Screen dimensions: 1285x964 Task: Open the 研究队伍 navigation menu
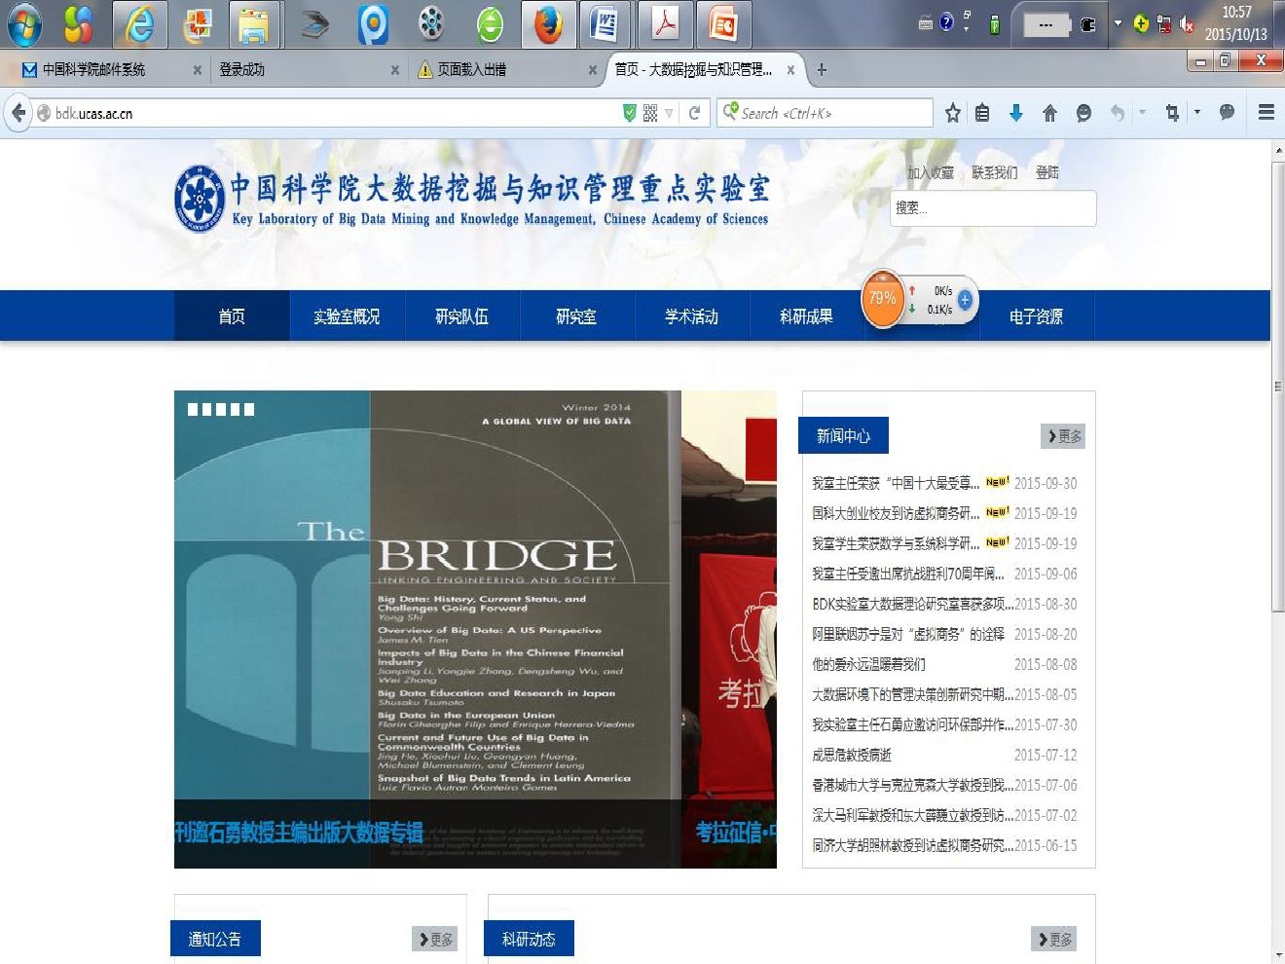click(461, 316)
